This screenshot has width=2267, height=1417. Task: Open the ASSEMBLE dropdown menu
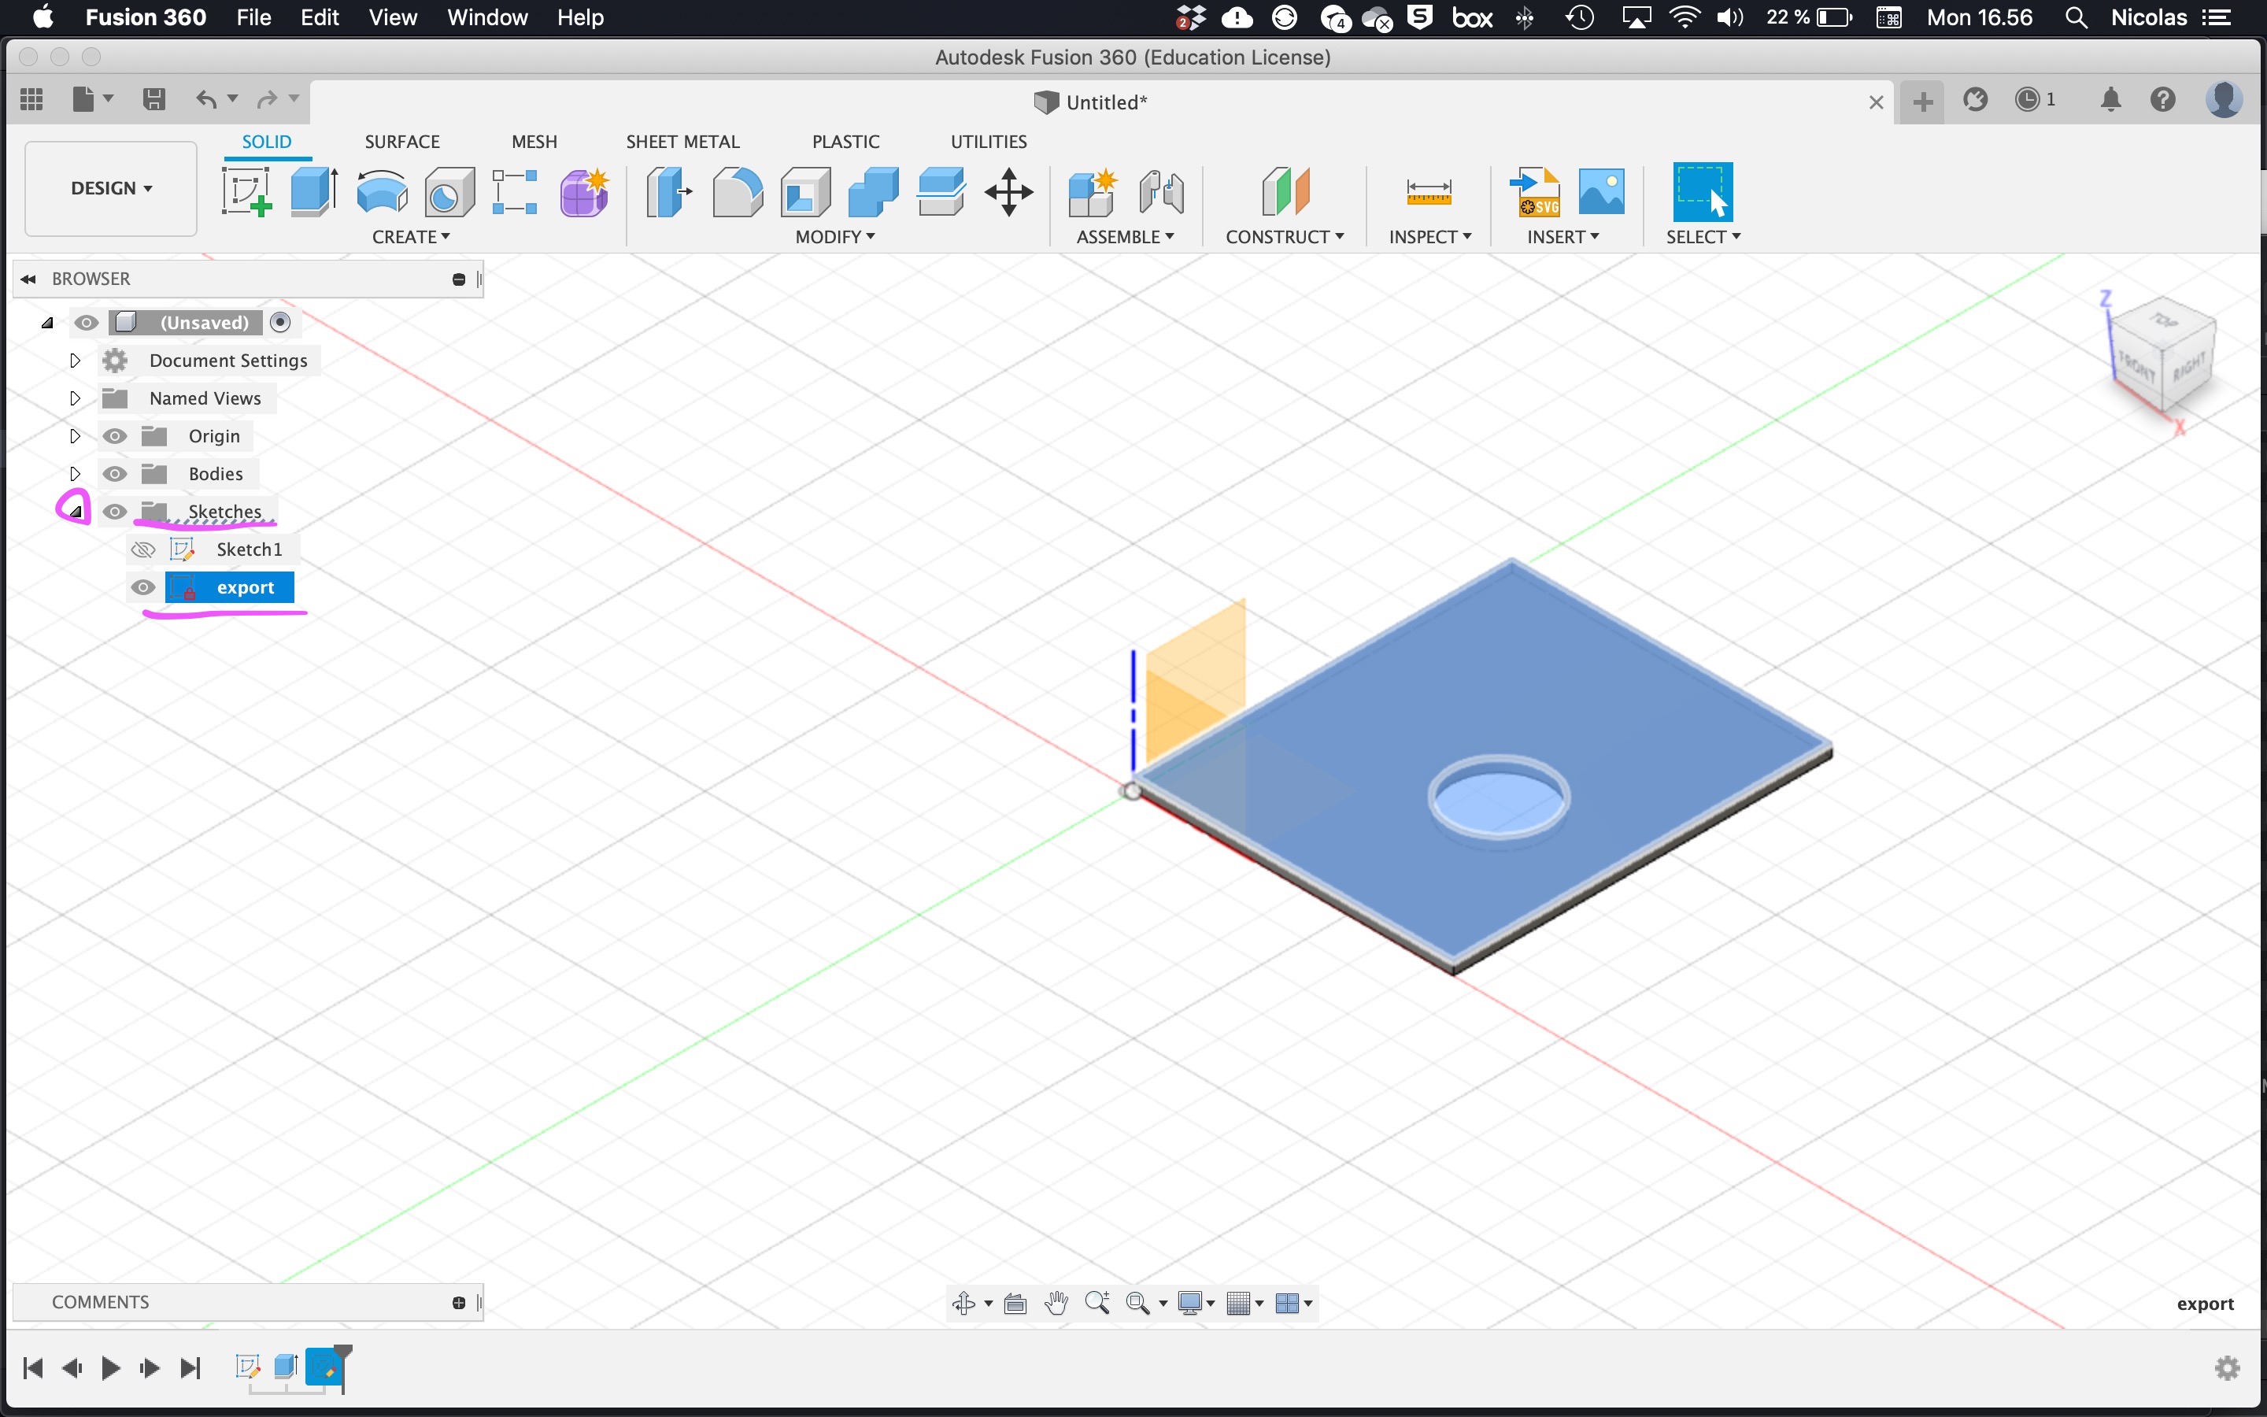pos(1125,237)
